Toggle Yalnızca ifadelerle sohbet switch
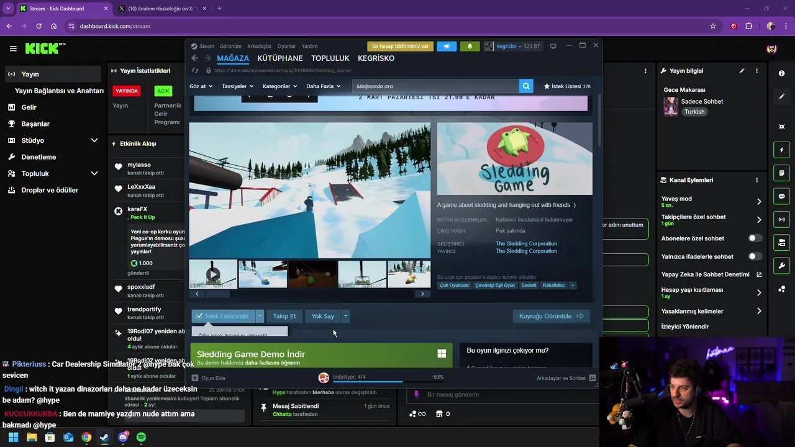The width and height of the screenshot is (795, 447). [x=755, y=256]
